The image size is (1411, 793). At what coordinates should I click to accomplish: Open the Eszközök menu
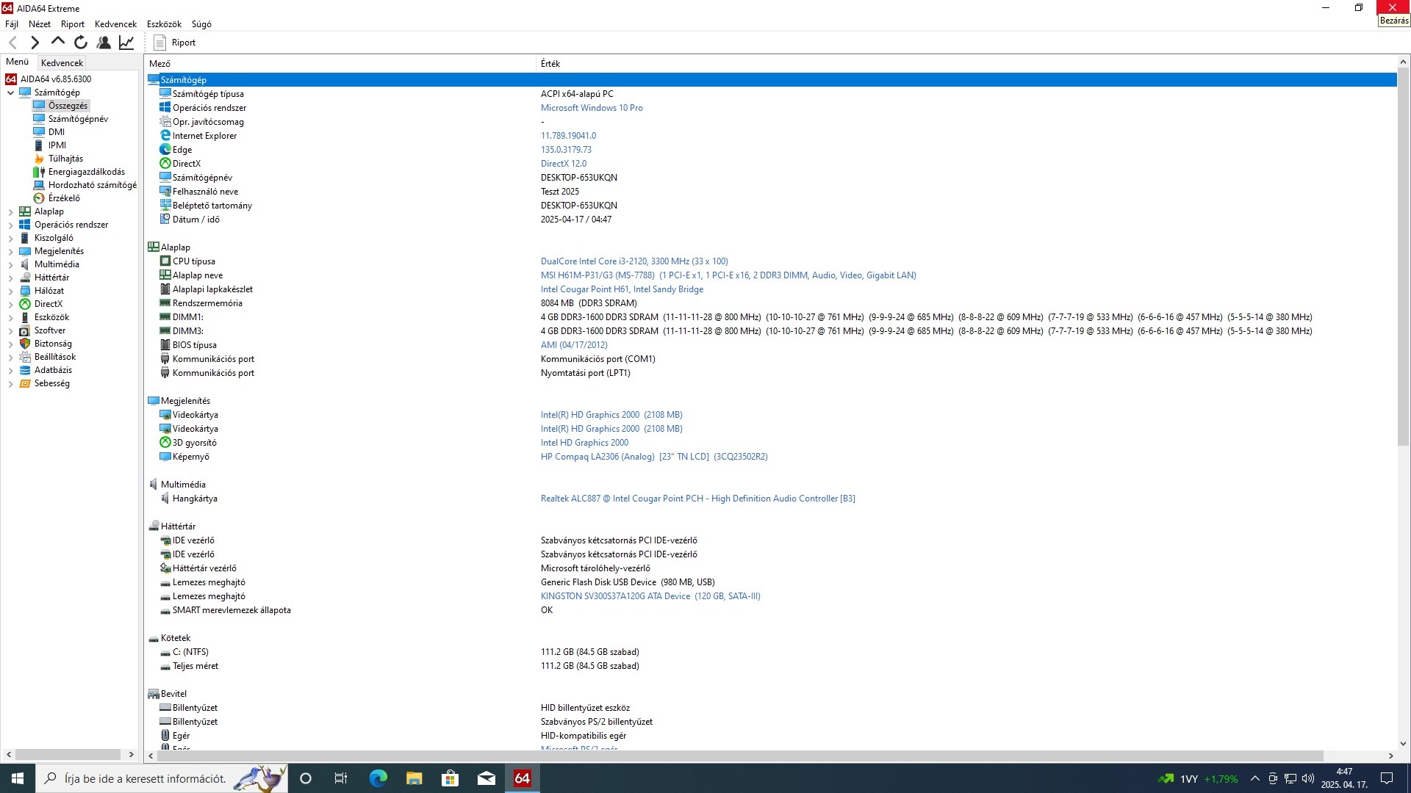pyautogui.click(x=164, y=24)
